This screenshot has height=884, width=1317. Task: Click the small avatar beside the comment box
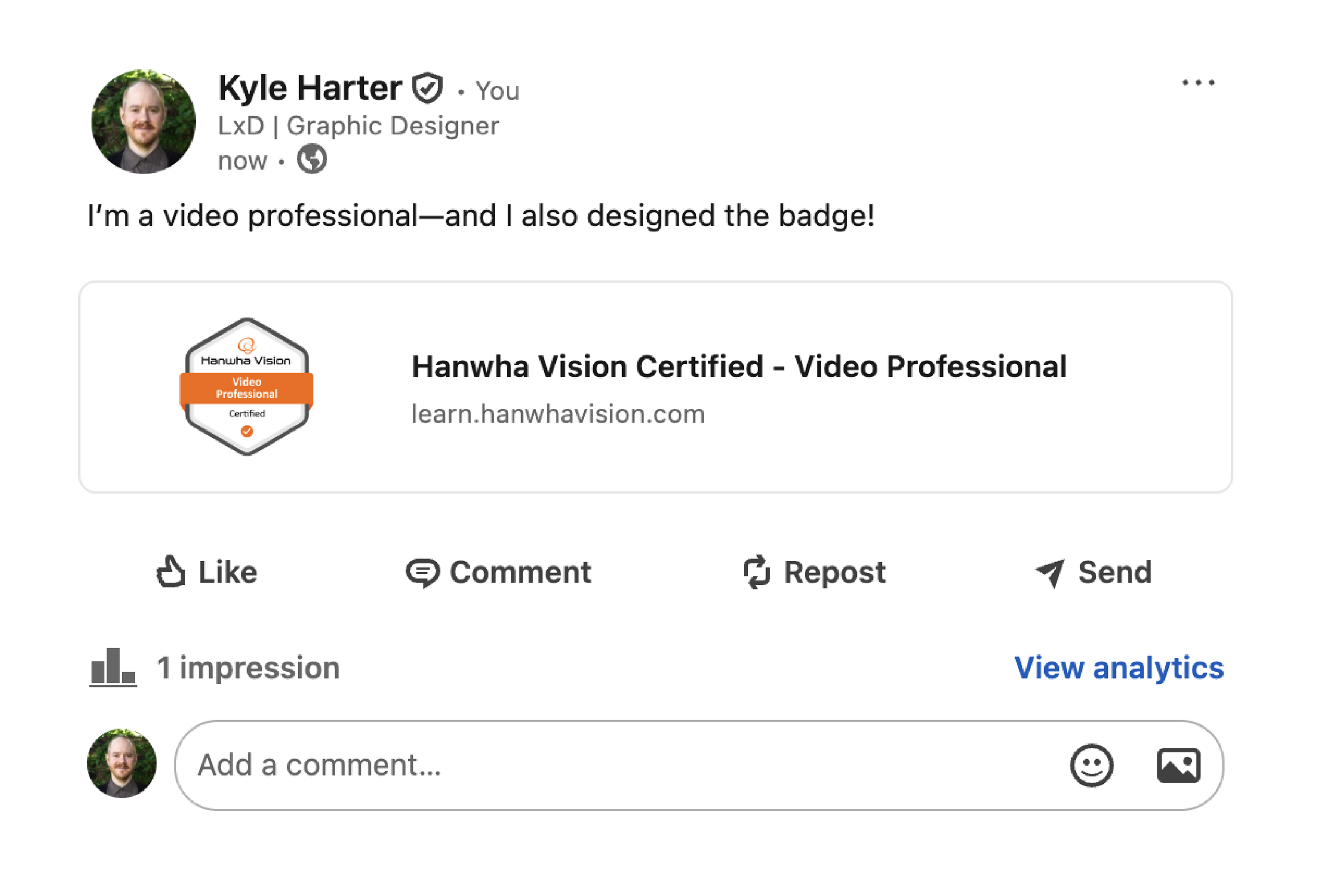[122, 763]
